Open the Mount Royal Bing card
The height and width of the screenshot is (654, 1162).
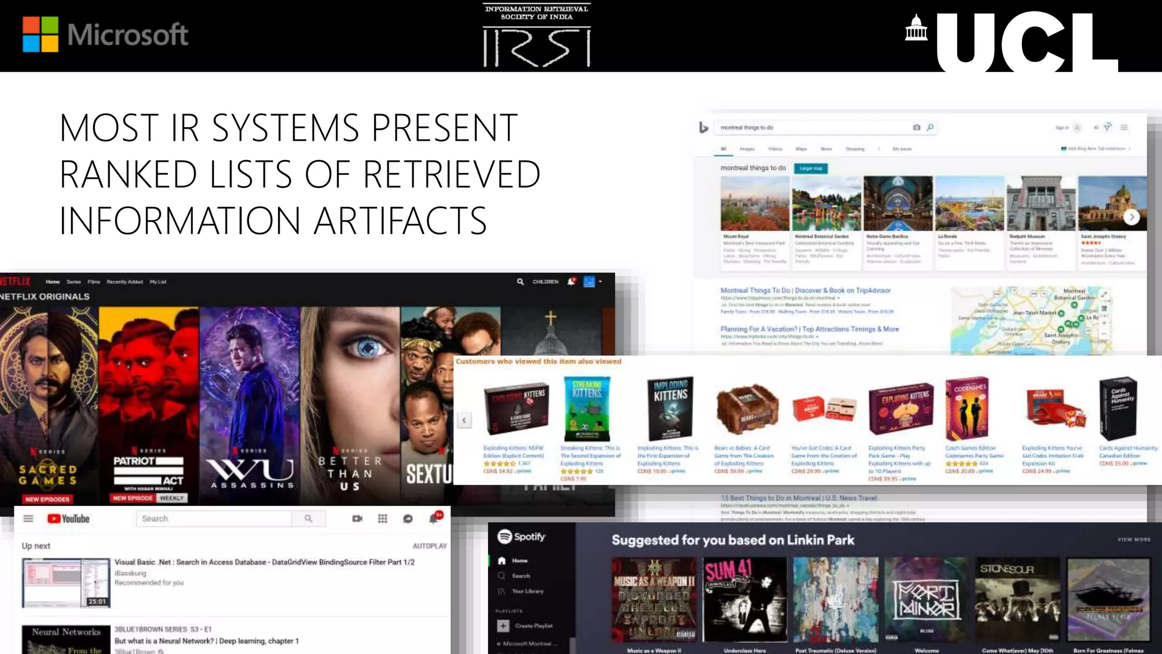coord(755,222)
